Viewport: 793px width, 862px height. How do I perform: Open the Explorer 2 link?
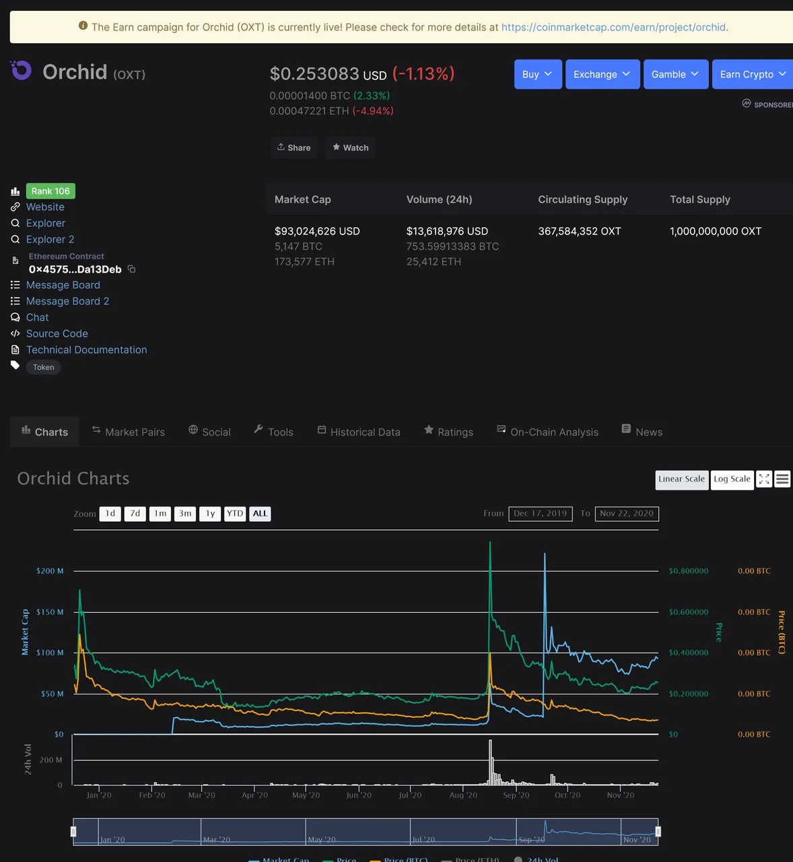click(50, 239)
